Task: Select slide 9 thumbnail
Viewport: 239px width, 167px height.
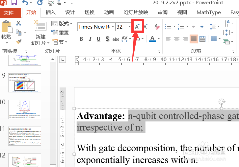Action: [x=25, y=83]
